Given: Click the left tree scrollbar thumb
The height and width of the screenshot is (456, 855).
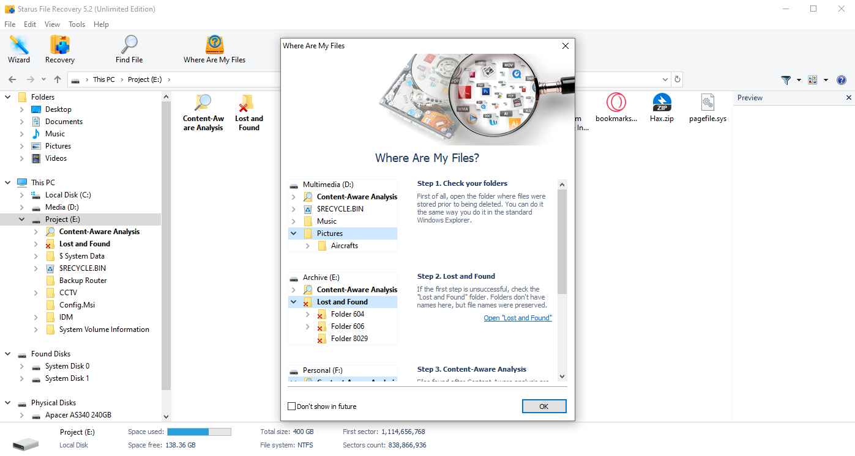Looking at the screenshot, I should (x=166, y=246).
